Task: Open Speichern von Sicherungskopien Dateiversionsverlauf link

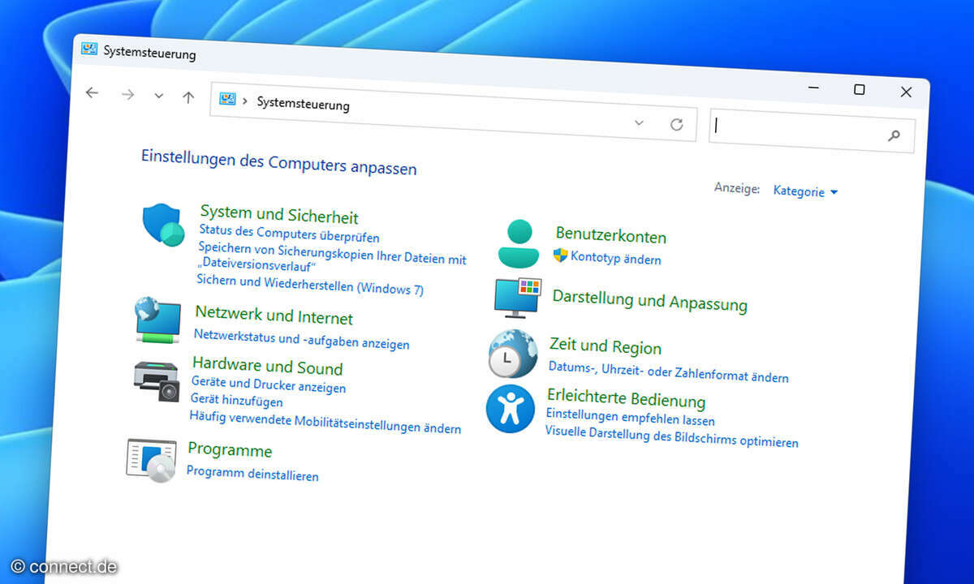Action: click(x=332, y=257)
